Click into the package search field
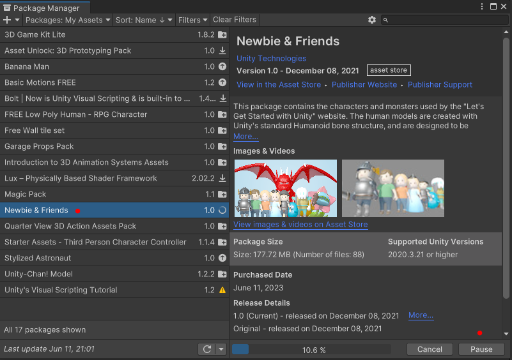512x360 pixels. [444, 20]
